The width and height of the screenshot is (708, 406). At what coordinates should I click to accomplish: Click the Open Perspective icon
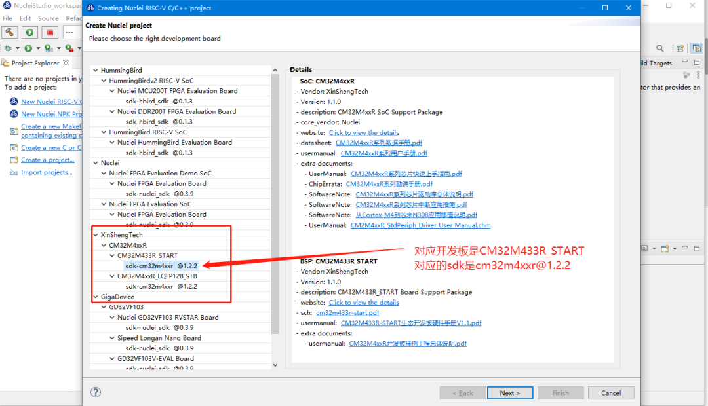(x=680, y=48)
